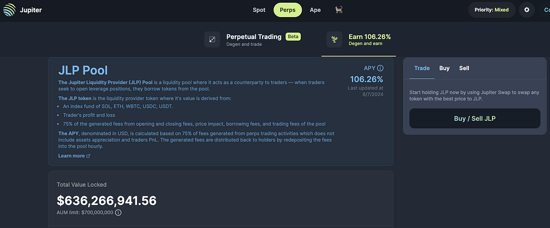The height and width of the screenshot is (228, 550).
Task: Click the Perpetual Trading chart icon
Action: [x=212, y=40]
